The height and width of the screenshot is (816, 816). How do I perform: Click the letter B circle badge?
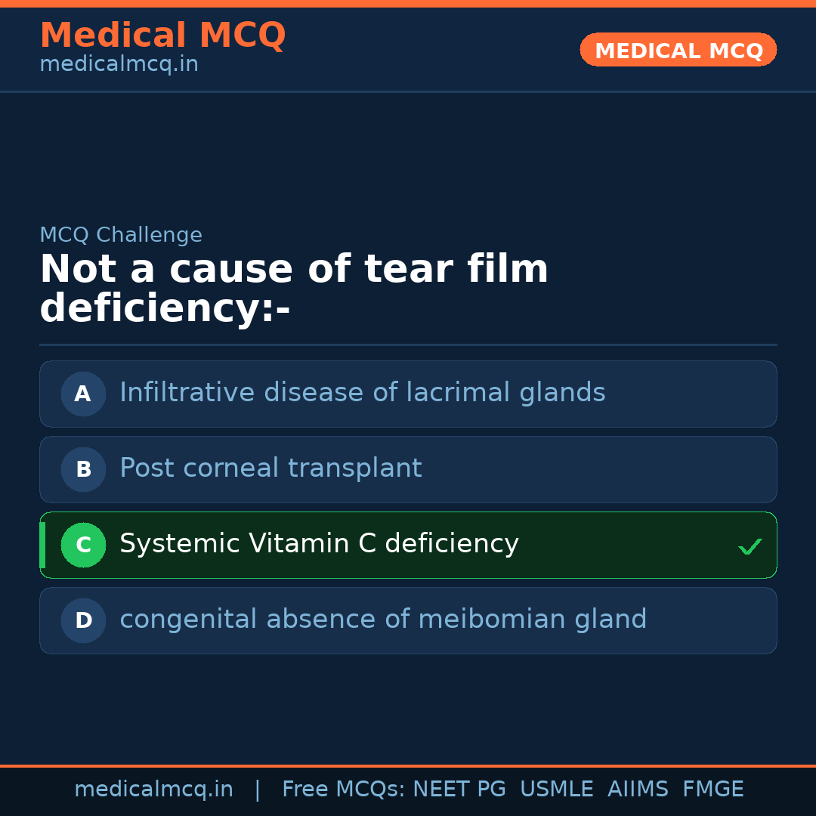pos(83,469)
